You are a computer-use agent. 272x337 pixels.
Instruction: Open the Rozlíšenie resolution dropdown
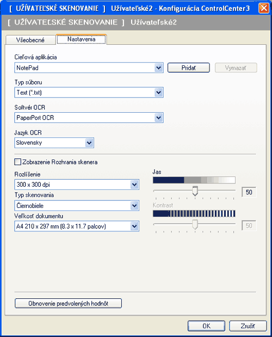point(134,185)
